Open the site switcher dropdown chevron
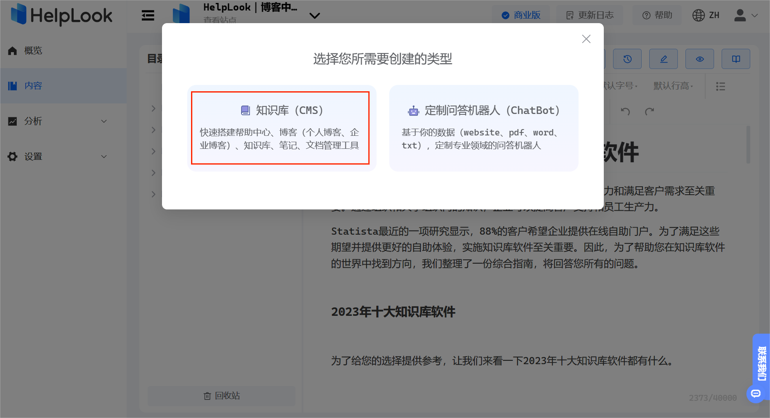This screenshot has width=770, height=418. (x=315, y=16)
